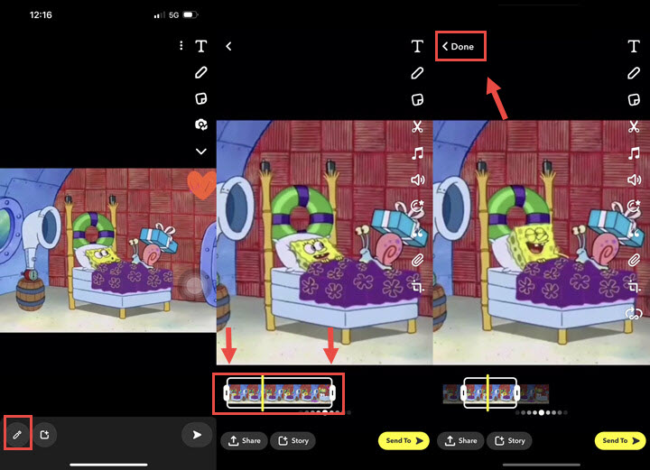
Task: Tap the paperclip link icon in middle screen
Action: click(x=417, y=260)
